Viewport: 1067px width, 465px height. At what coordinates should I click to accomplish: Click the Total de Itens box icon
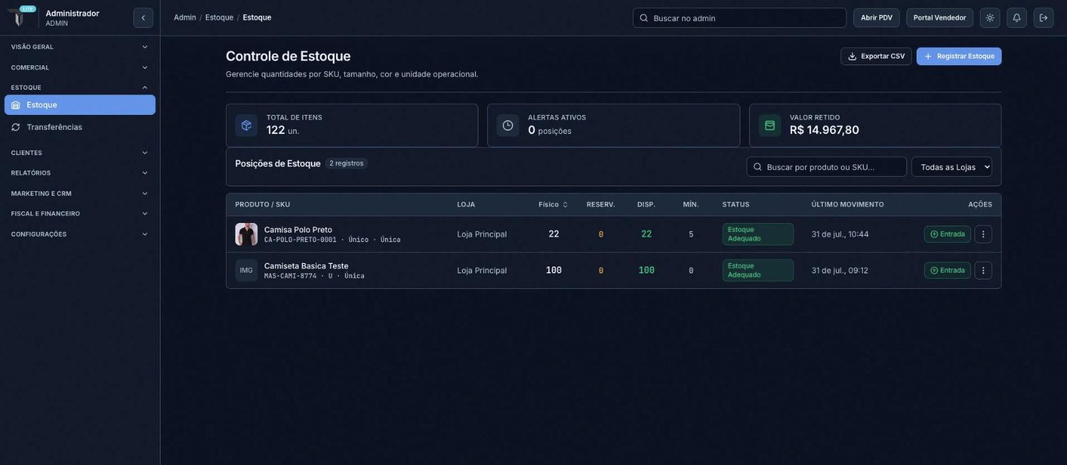246,126
